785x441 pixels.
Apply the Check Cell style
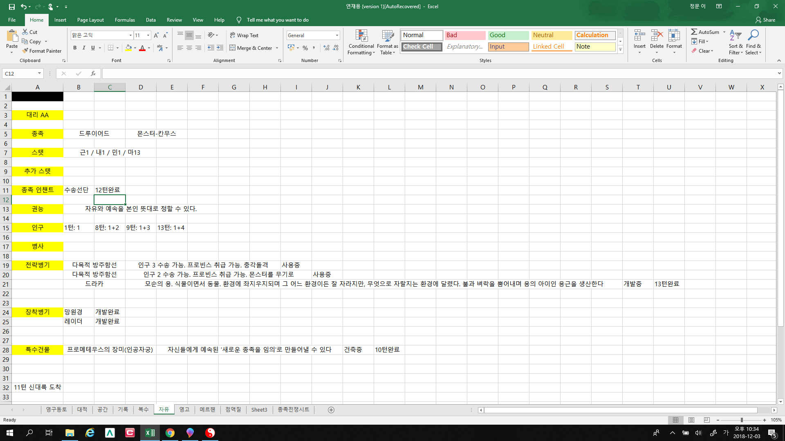(x=422, y=47)
